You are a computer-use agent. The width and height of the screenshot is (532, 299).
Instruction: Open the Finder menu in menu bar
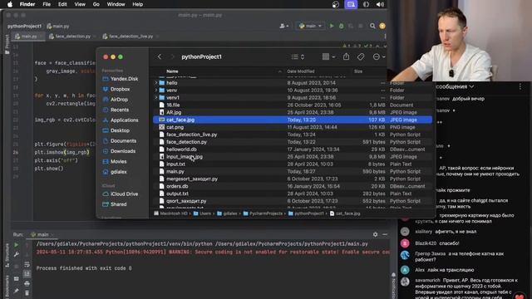(x=27, y=4)
